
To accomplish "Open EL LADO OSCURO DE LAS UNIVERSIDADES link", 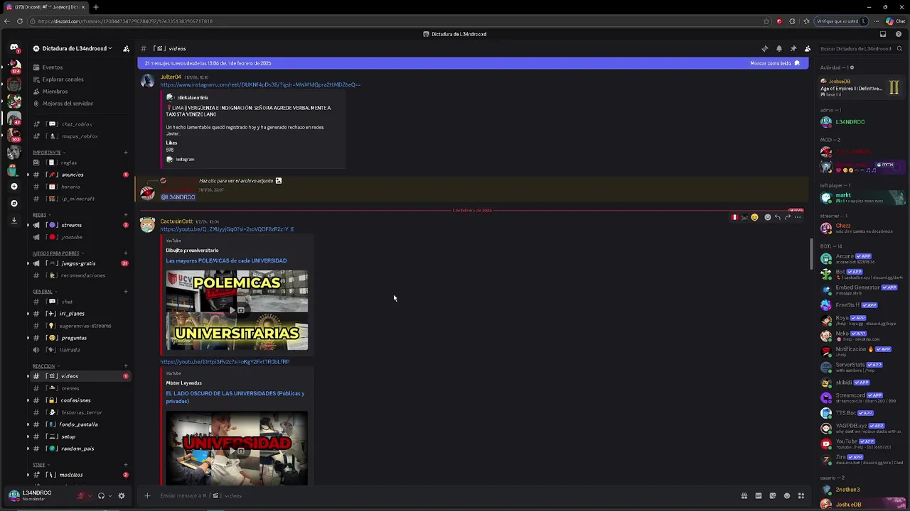I will click(235, 397).
